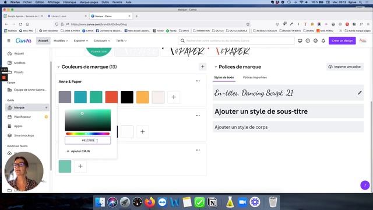373x210 pixels.
Task: Click the rainbow hue slider
Action: coord(88,134)
